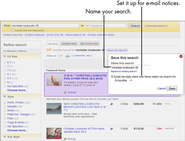
Task: Click PayPal icon on brown leather heels listing
Action: pos(111,104)
